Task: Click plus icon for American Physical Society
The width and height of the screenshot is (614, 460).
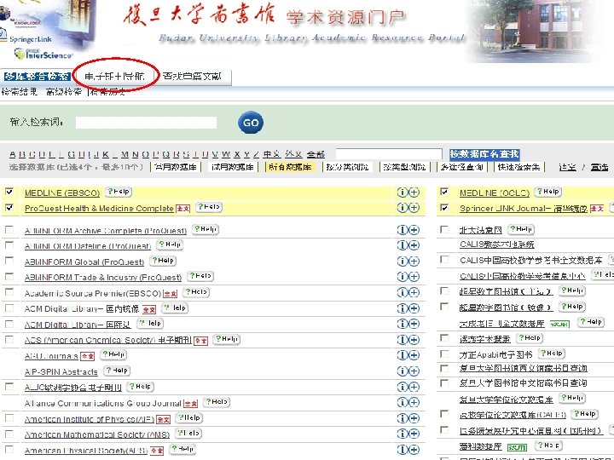Action: [414, 450]
